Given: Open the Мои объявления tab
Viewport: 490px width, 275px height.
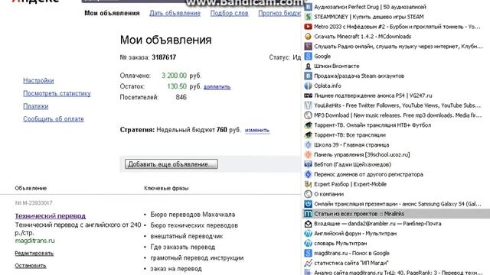Looking at the screenshot, I should tap(112, 14).
